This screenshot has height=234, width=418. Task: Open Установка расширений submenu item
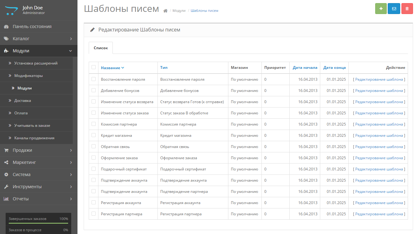click(x=36, y=63)
